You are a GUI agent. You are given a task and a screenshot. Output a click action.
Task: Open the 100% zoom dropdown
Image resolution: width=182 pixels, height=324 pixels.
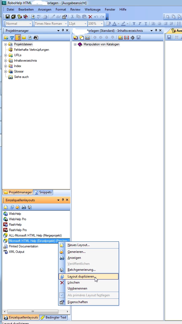102,24
